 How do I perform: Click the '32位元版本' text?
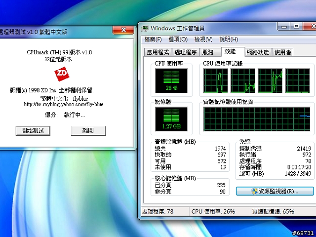click(x=58, y=59)
